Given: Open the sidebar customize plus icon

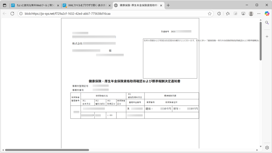Looking at the screenshot, I should pyautogui.click(x=267, y=37).
